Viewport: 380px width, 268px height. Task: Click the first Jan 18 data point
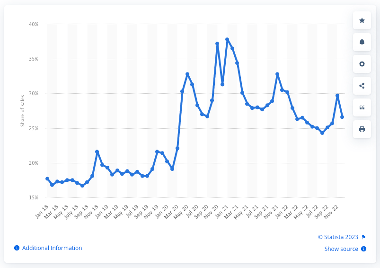click(47, 179)
